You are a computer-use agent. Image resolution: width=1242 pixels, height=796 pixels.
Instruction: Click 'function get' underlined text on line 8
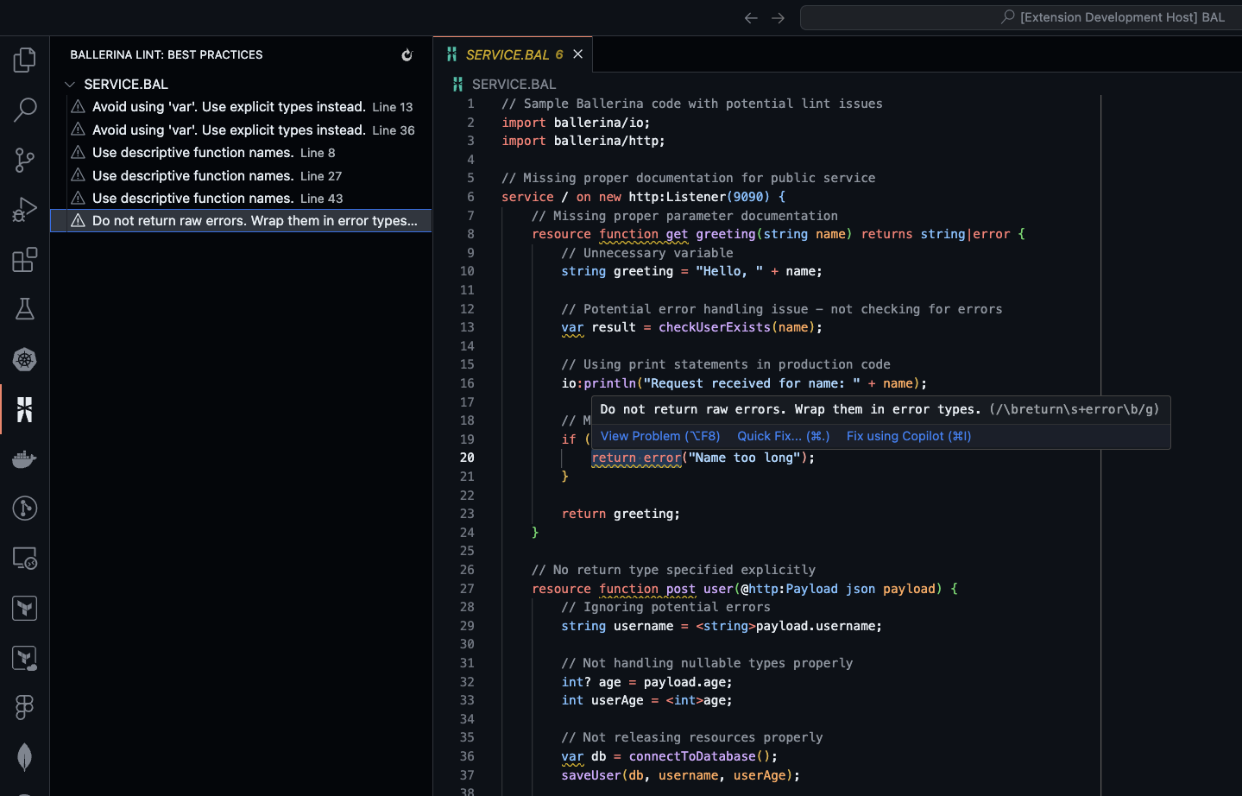[644, 234]
